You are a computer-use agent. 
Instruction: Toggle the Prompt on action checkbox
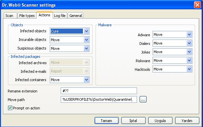(x=10, y=108)
